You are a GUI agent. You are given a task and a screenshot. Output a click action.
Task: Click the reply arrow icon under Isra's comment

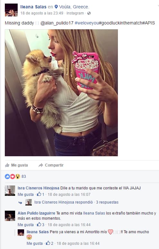20,203
